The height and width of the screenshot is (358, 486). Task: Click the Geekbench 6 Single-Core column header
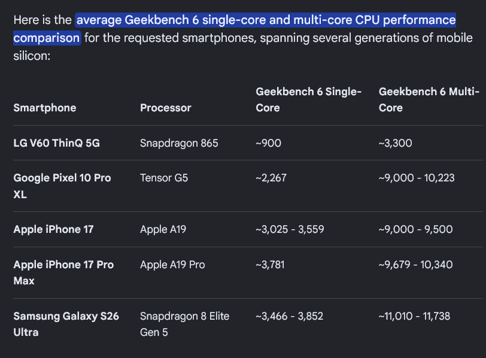click(x=308, y=99)
